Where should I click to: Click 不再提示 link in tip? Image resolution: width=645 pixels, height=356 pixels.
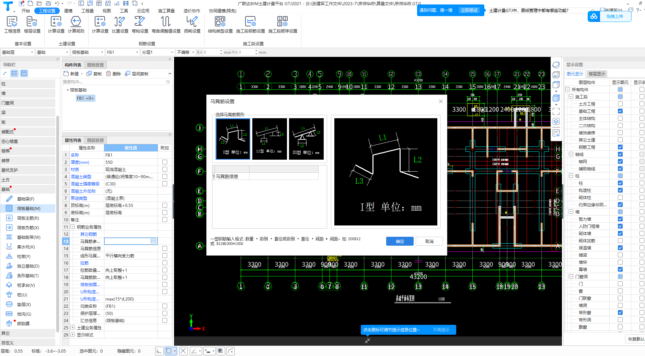441,330
